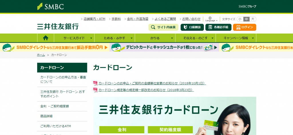Expand そなえる・のこす menu
Image resolution: width=293 pixels, height=135 pixels.
[195, 38]
